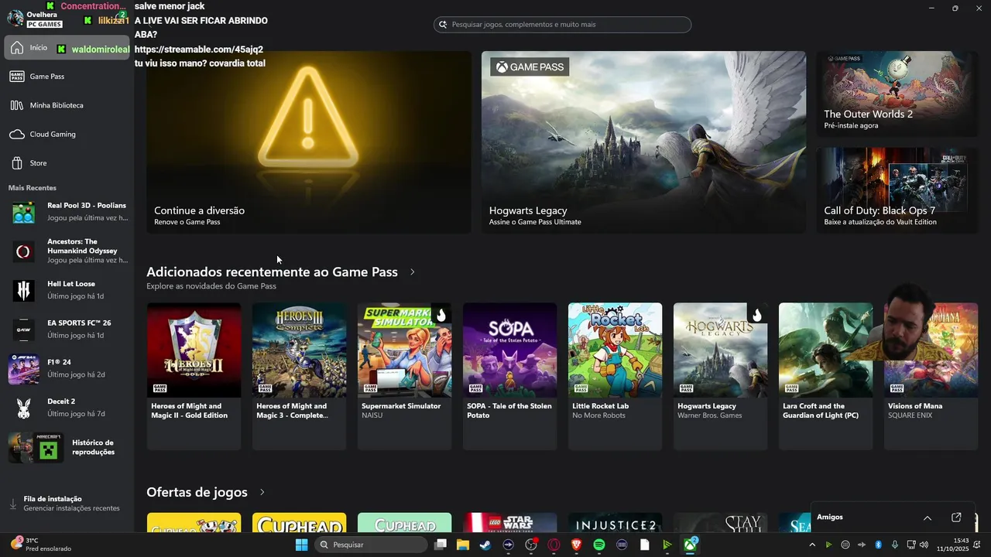Switch to the Xbox app taskbar icon
Viewport: 991px width, 557px height.
pos(689,545)
